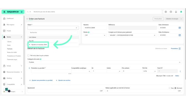186x104 pixels.
Task: Click Ajouter un nouveau client
Action: 38,45
